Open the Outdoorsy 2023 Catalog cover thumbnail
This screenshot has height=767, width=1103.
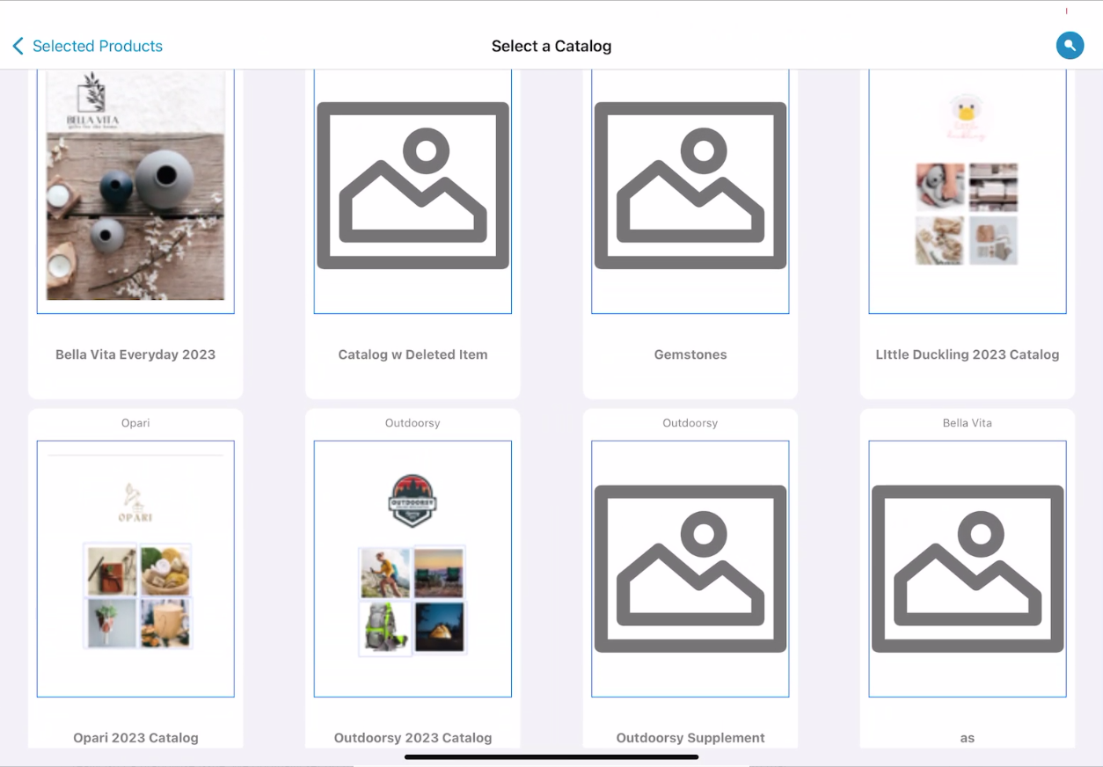point(413,569)
